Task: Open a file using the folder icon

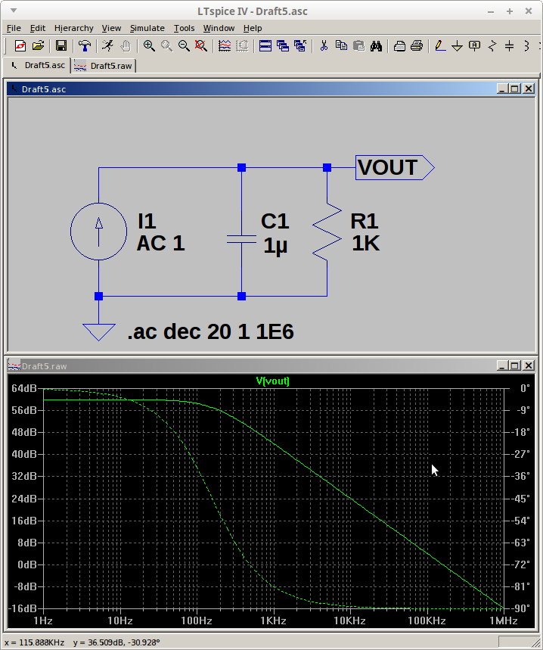Action: click(38, 45)
